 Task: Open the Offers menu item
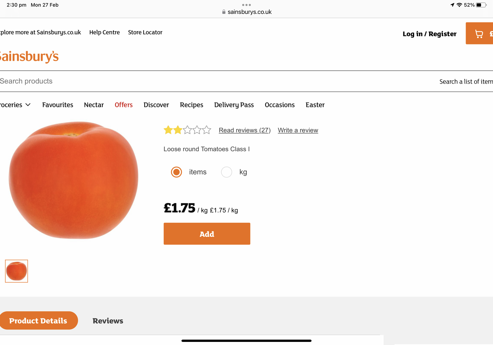click(x=124, y=105)
